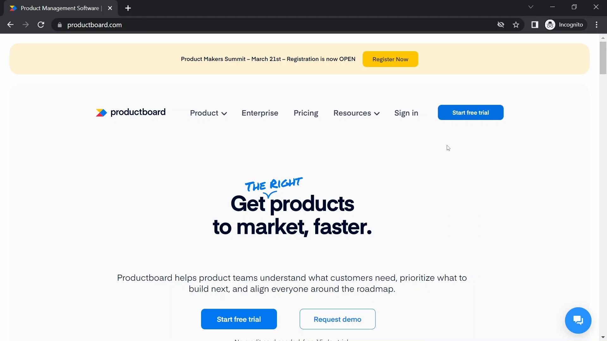The height and width of the screenshot is (341, 607).
Task: Click the Sign in button
Action: pos(407,113)
